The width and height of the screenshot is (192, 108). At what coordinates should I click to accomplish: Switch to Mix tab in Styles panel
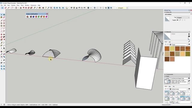174,86
